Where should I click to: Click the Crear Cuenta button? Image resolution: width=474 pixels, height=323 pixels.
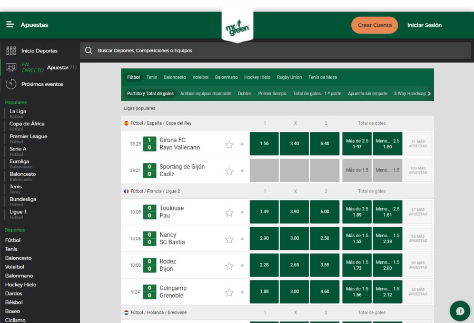(x=374, y=25)
